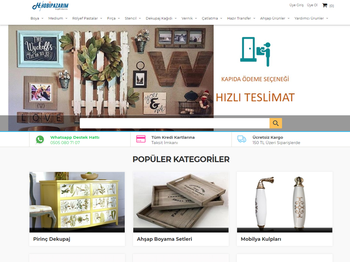Open the Yardımcı Ürünler dropdown
Screen dimensions: 350x262
(311, 18)
